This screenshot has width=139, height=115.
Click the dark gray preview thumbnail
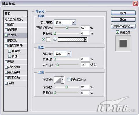123,44
